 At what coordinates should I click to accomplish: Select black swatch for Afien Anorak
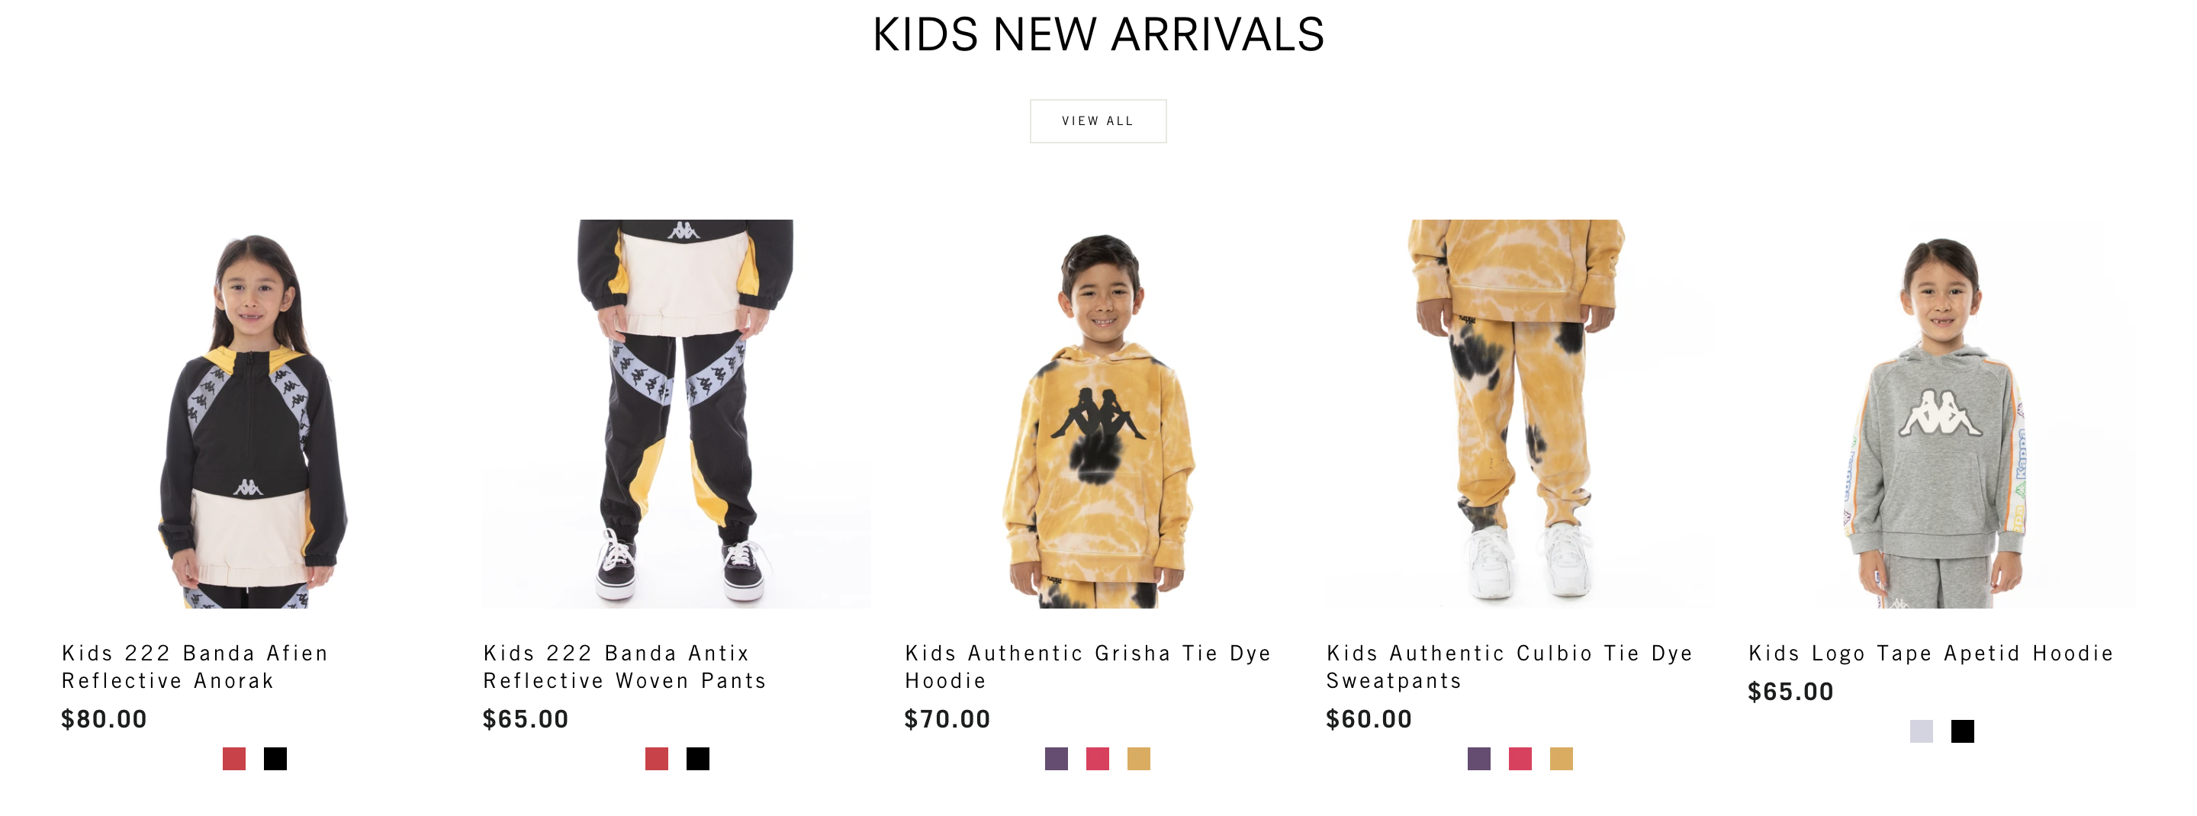tap(275, 759)
